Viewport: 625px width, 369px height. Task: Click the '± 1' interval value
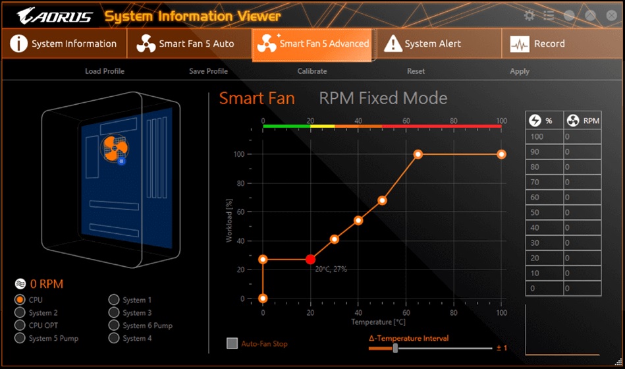(502, 348)
